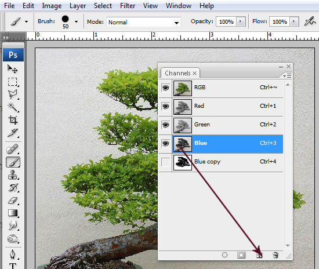Click the Flow percentage field

click(280, 21)
